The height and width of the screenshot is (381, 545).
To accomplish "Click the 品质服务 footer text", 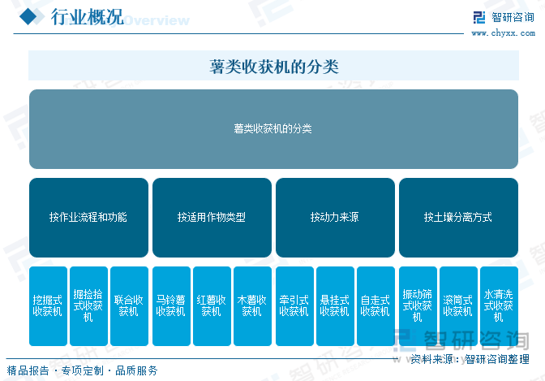I will click(136, 370).
